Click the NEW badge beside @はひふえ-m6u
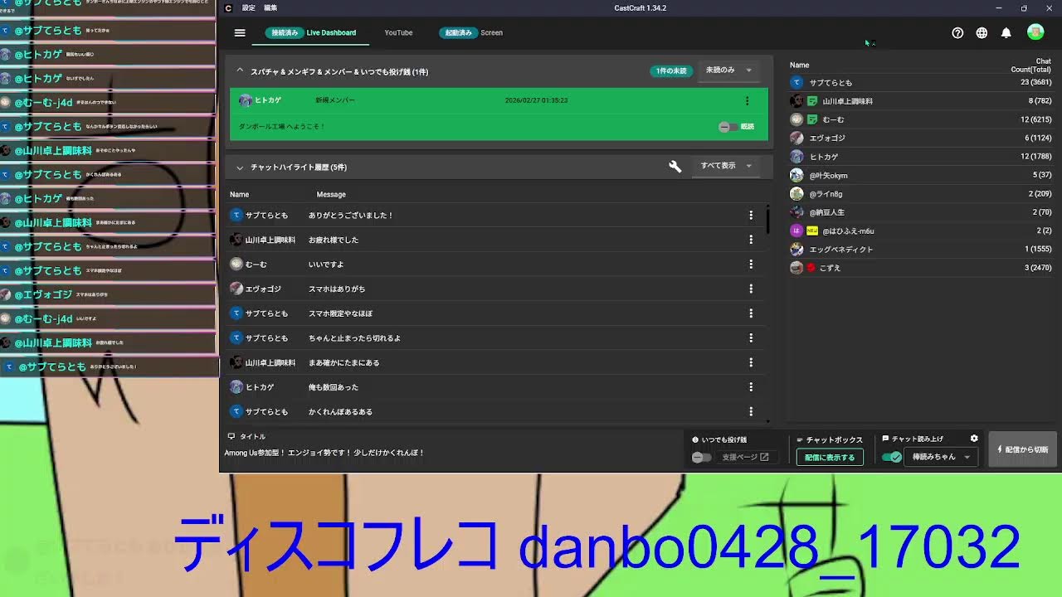This screenshot has width=1062, height=597. (x=812, y=231)
